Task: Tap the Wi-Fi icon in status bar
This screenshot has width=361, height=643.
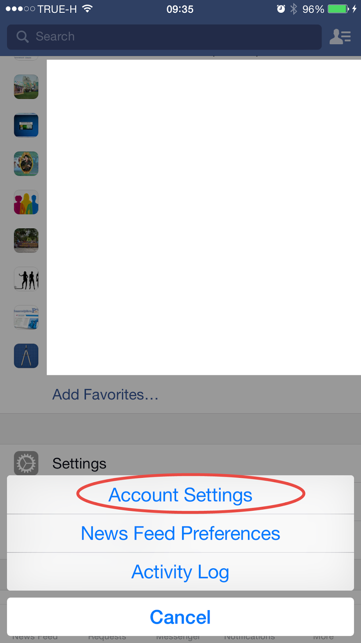Action: (87, 8)
